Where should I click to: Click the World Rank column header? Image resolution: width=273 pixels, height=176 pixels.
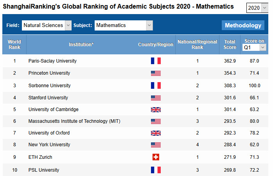(14, 45)
